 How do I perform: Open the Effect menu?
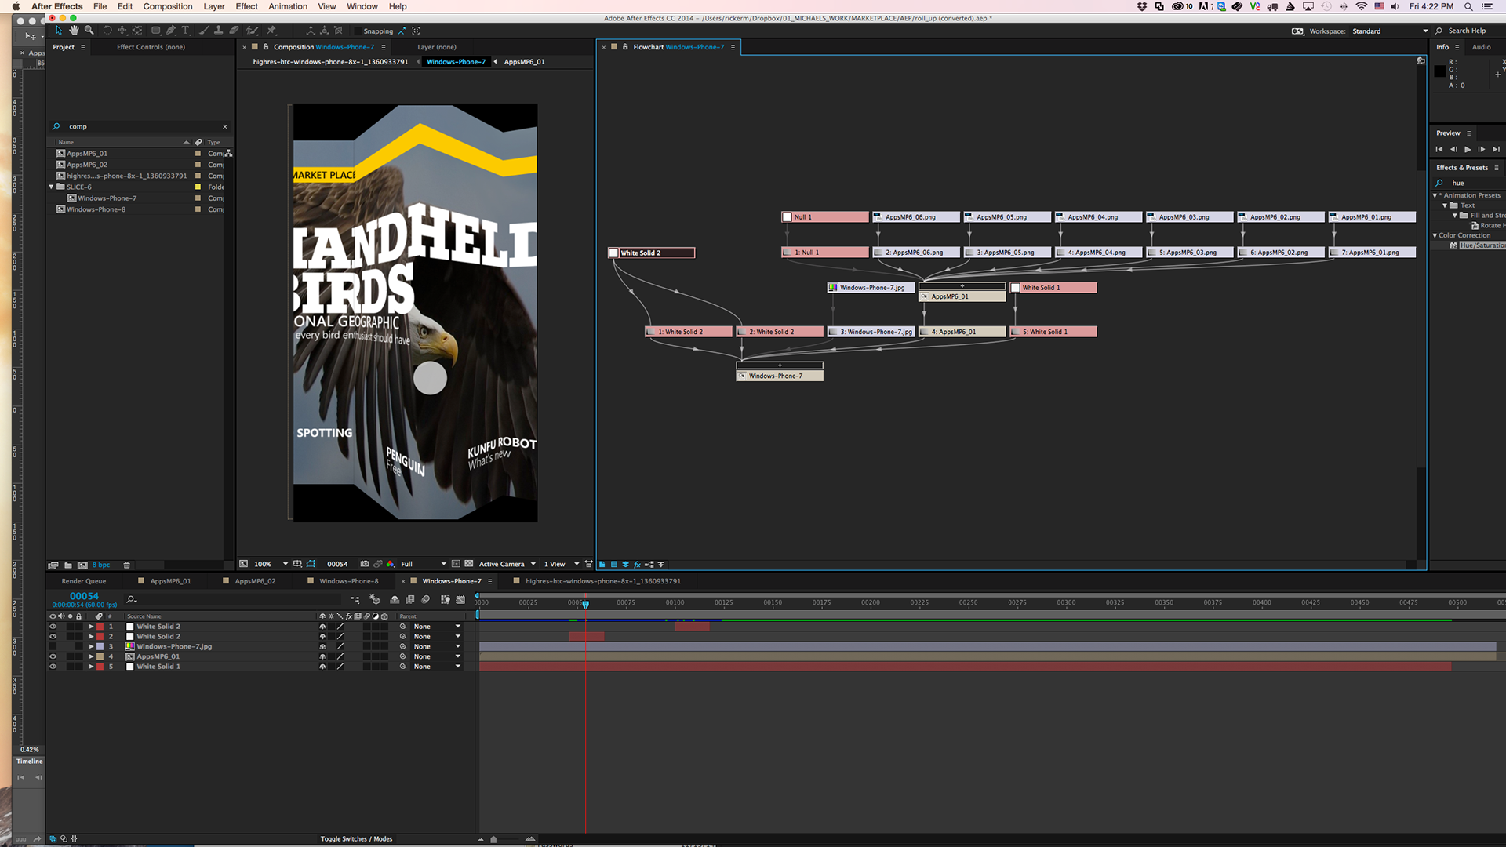pyautogui.click(x=246, y=6)
